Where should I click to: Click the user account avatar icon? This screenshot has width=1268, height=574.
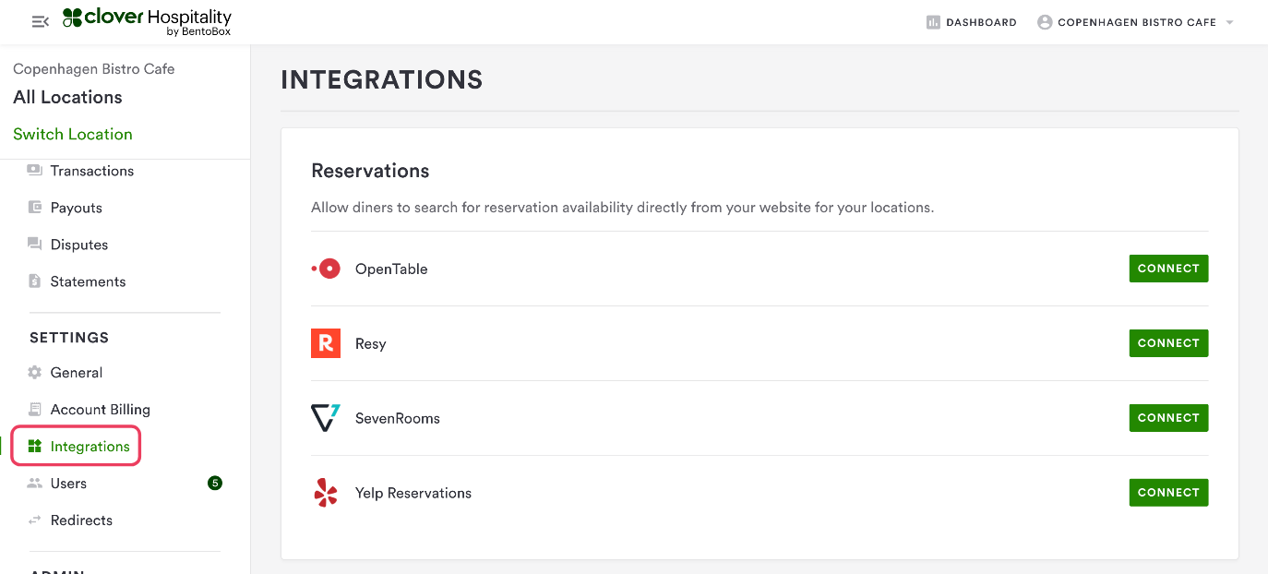[x=1045, y=22]
